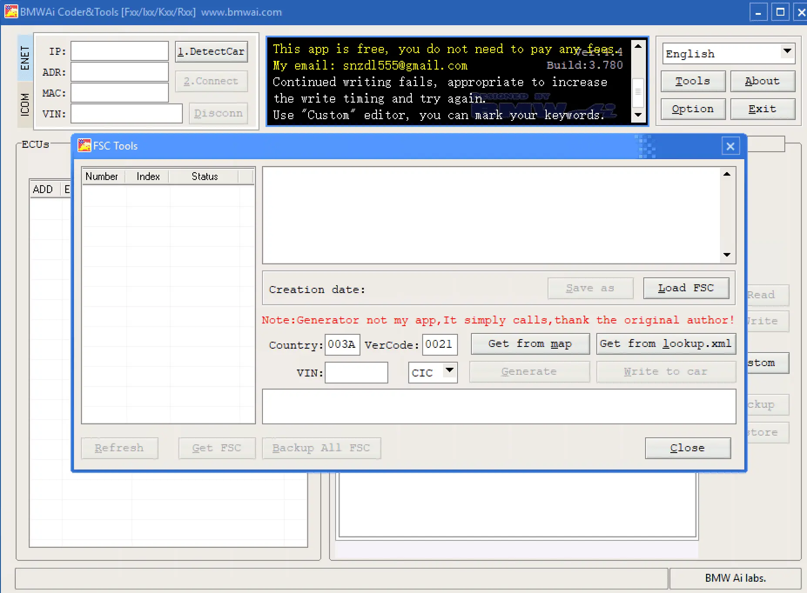This screenshot has height=593, width=807.
Task: Click the BMWAi app icon in the title bar
Action: click(11, 11)
